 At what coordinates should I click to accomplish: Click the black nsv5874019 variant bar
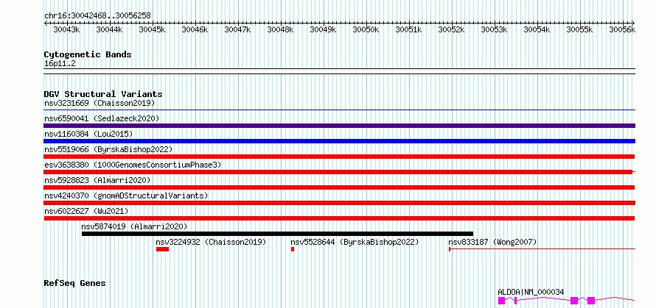tap(277, 234)
